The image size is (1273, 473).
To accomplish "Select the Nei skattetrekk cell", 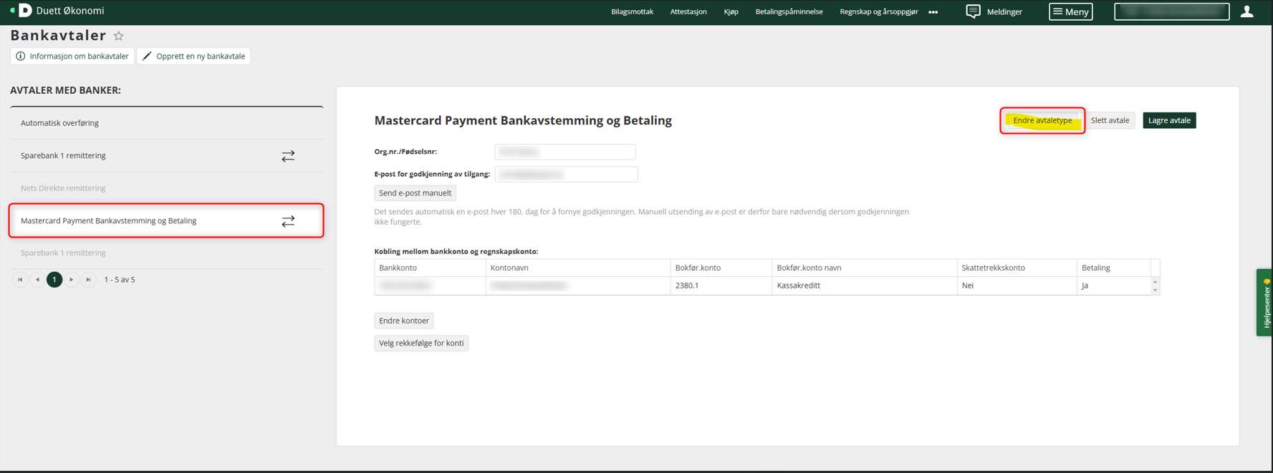I will (1017, 286).
